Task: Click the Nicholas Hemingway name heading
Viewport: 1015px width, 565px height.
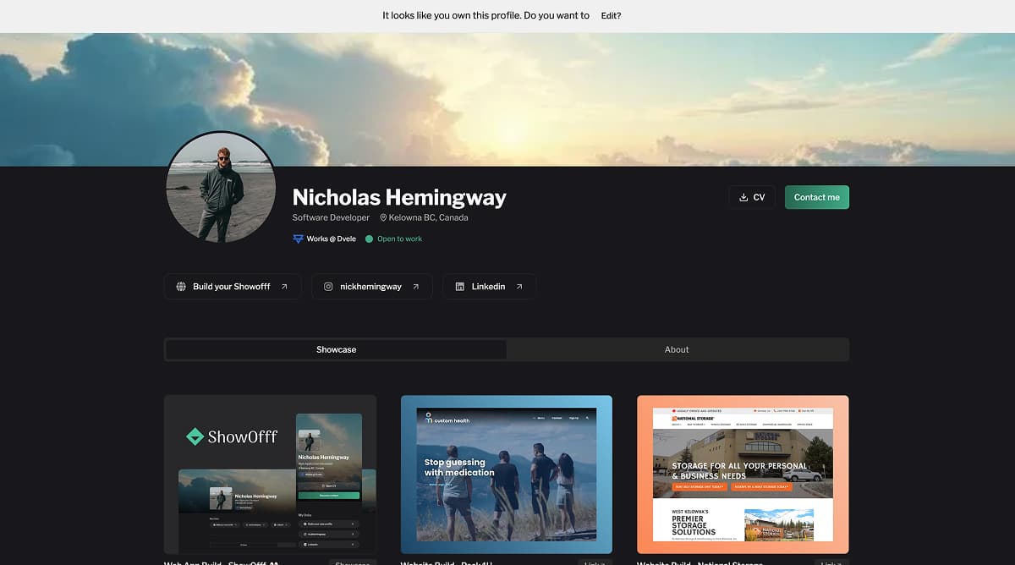Action: (x=399, y=198)
